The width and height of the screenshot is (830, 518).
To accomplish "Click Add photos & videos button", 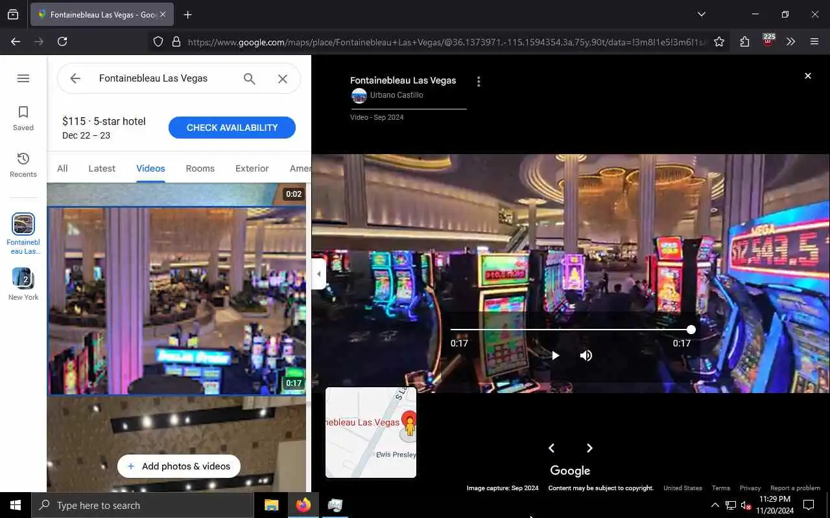I will click(x=179, y=466).
